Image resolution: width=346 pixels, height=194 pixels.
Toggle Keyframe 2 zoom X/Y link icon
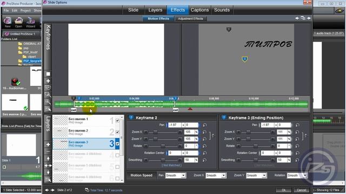(212, 136)
